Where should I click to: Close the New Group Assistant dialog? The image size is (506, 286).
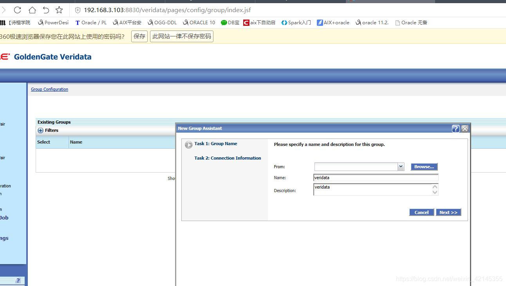[x=465, y=128]
